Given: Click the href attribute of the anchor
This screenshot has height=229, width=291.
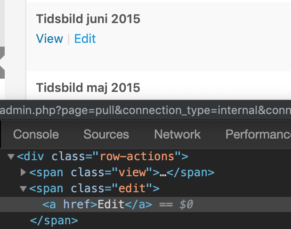Looking at the screenshot, I should [x=77, y=204].
